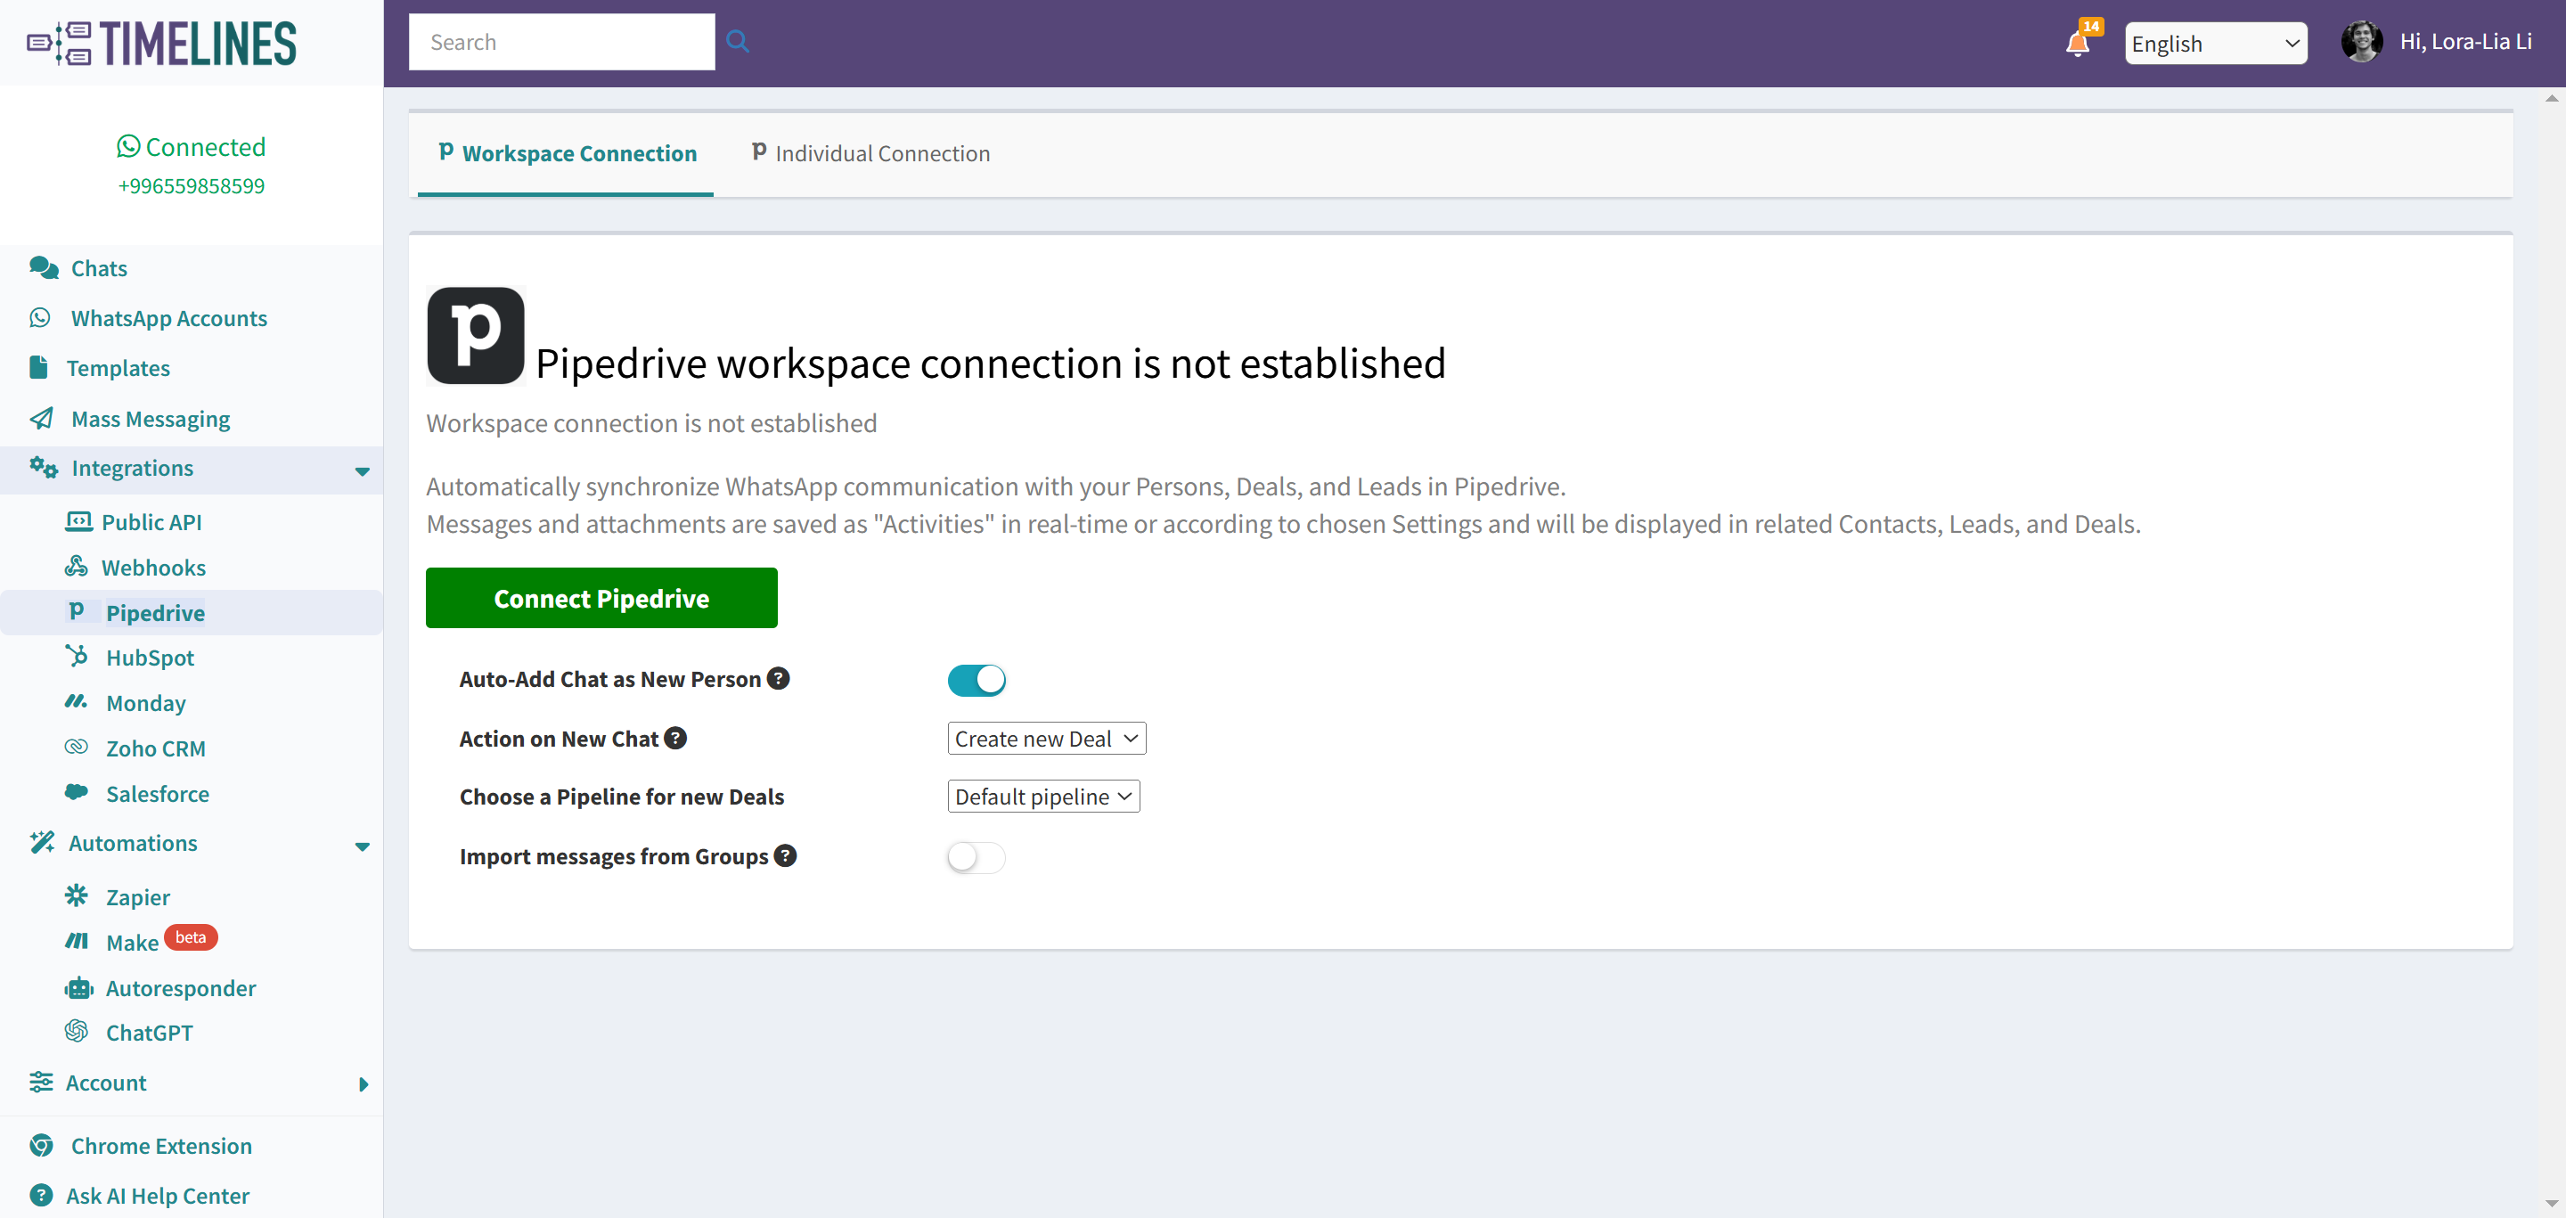
Task: Open Templates in the sidebar
Action: [x=118, y=367]
